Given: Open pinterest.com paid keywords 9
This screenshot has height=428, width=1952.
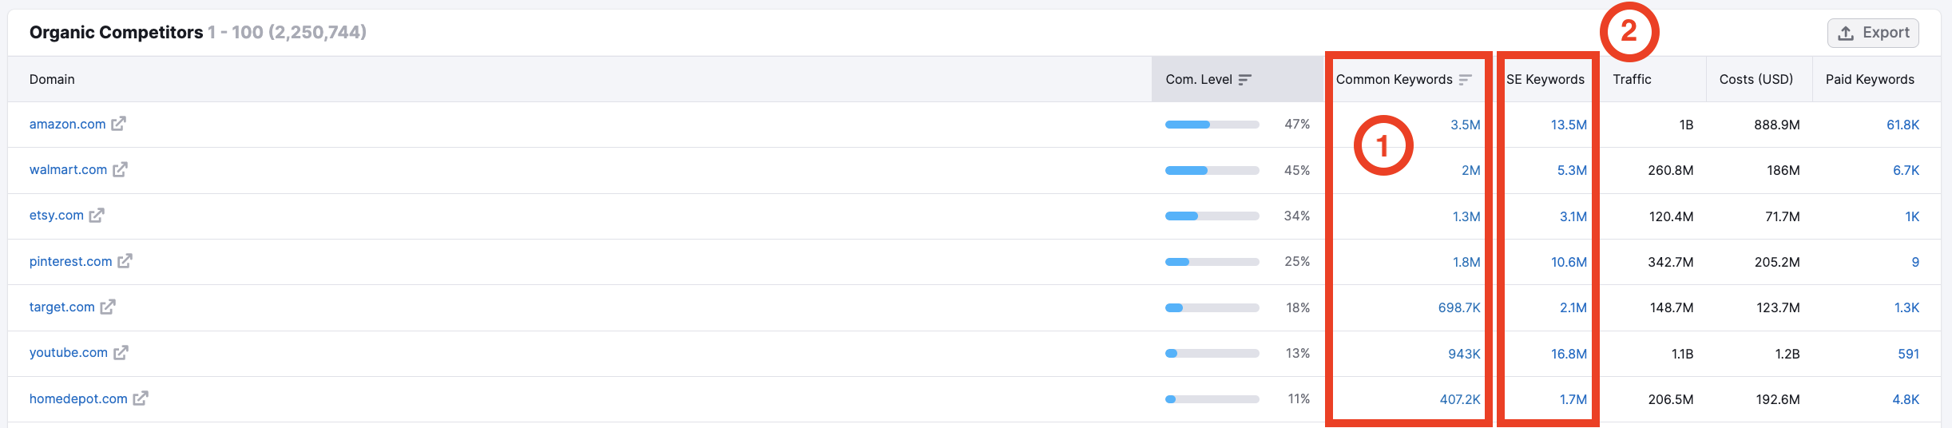Looking at the screenshot, I should 1915,262.
